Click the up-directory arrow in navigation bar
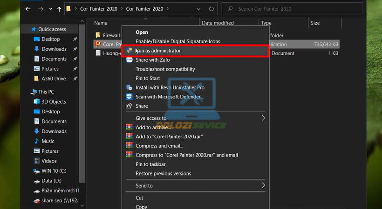The height and width of the screenshot is (209, 382). click(59, 9)
